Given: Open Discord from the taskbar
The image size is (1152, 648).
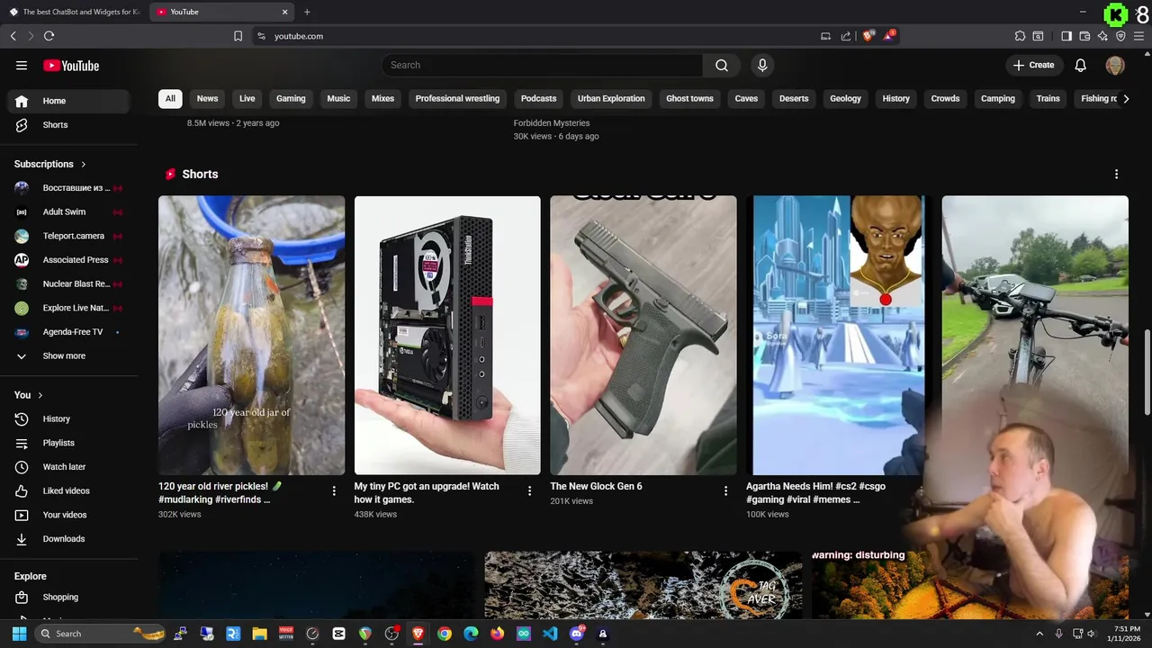Looking at the screenshot, I should (x=577, y=634).
